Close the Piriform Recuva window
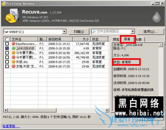The width and height of the screenshot is (166, 130). click(162, 3)
